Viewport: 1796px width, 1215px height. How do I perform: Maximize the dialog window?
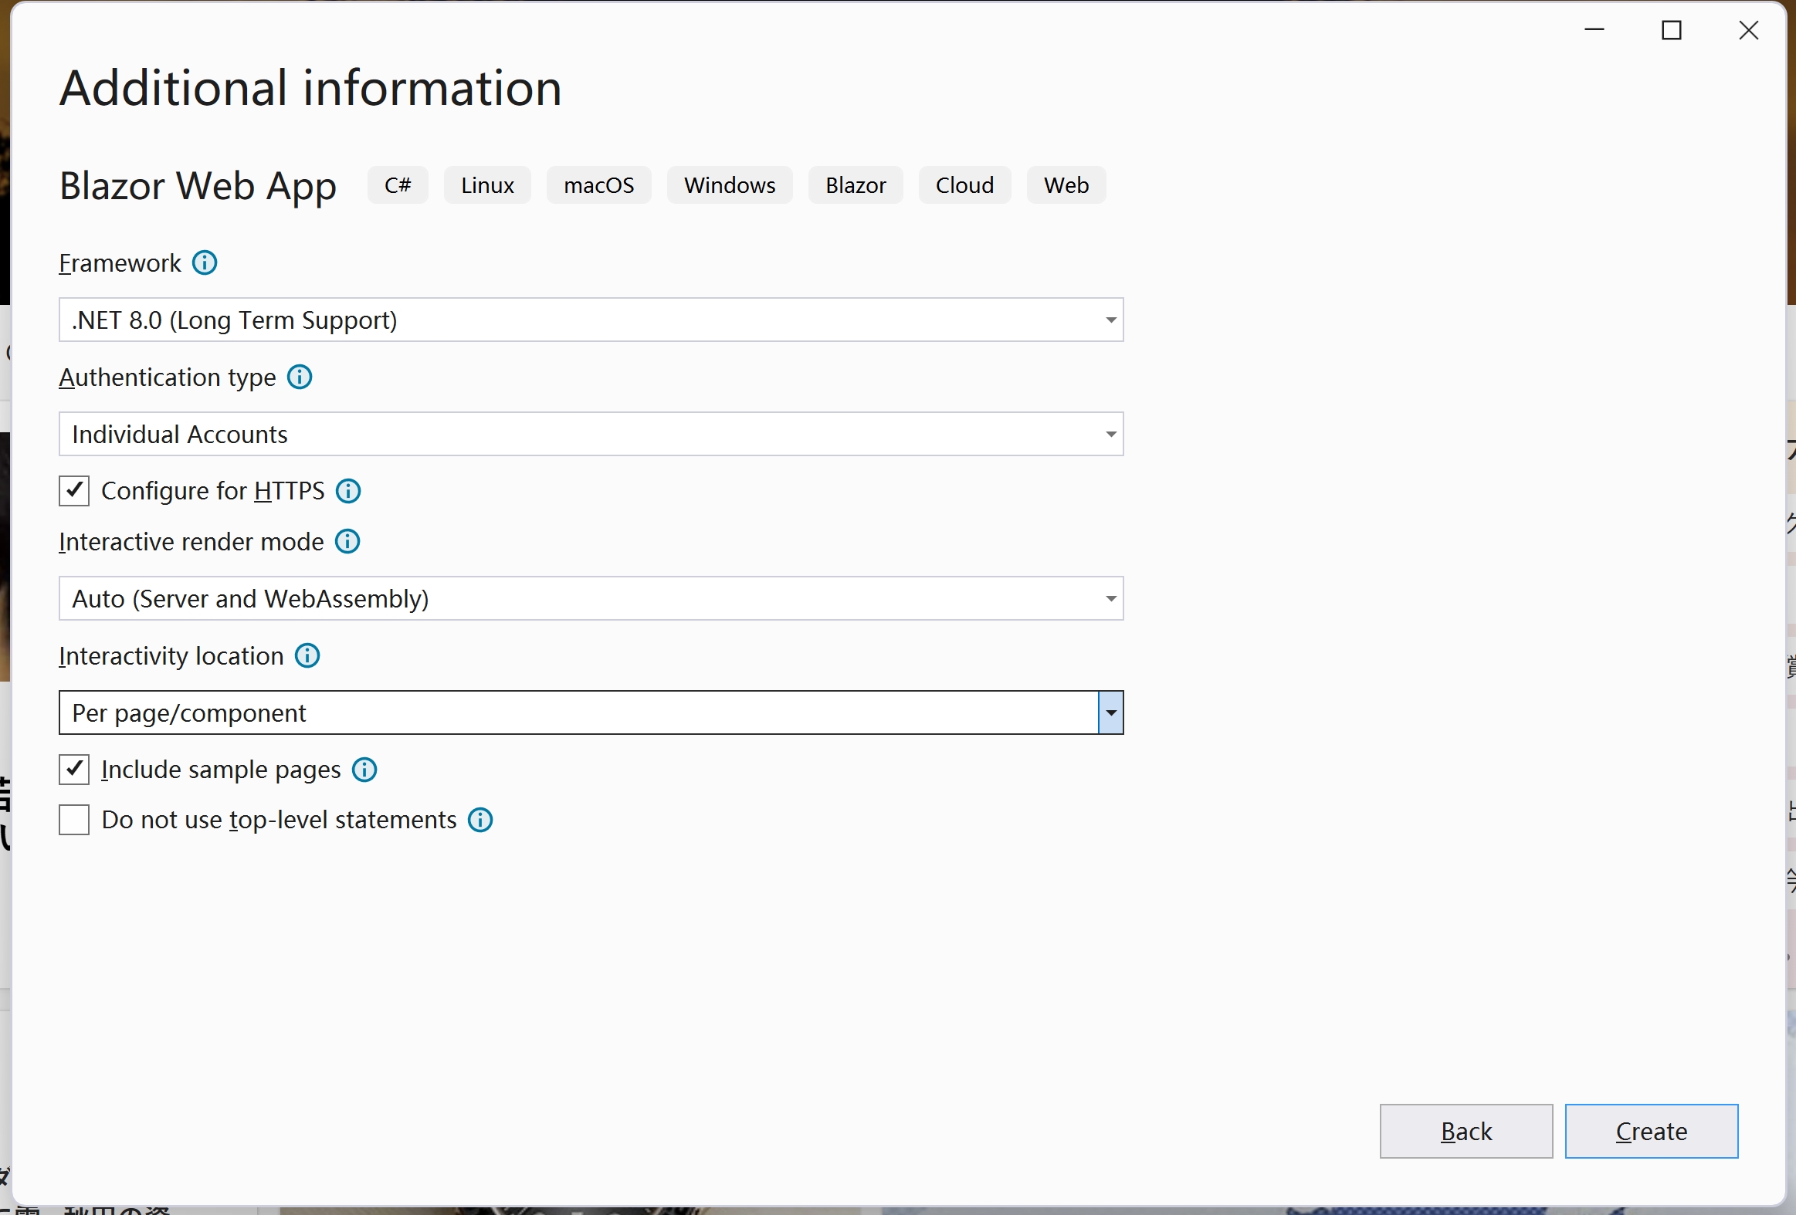tap(1672, 30)
